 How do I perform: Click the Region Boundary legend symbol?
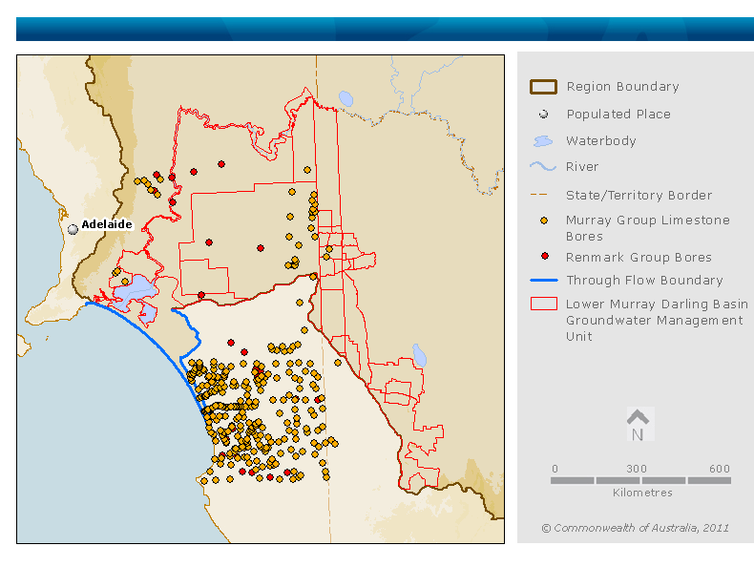click(x=543, y=87)
